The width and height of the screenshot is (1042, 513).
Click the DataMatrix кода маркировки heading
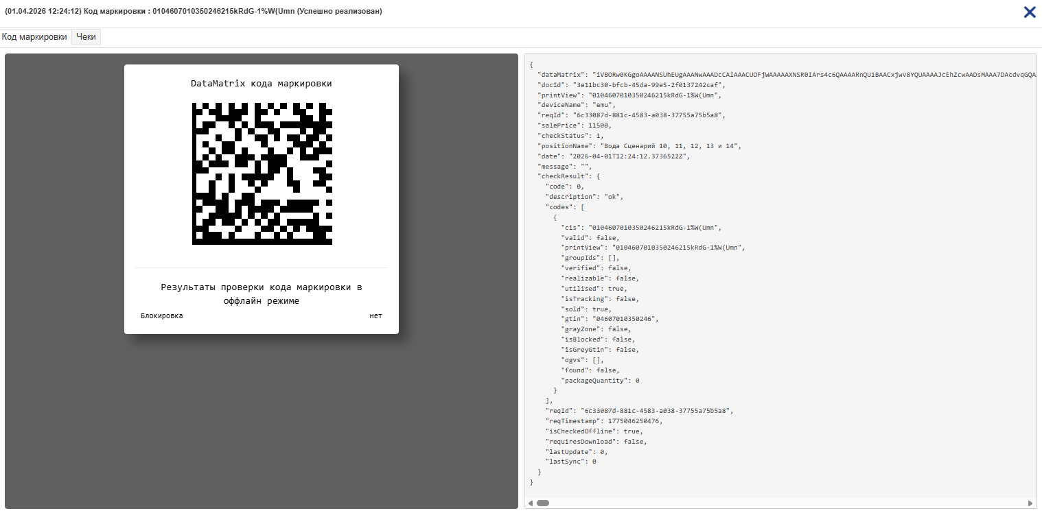pyautogui.click(x=261, y=84)
